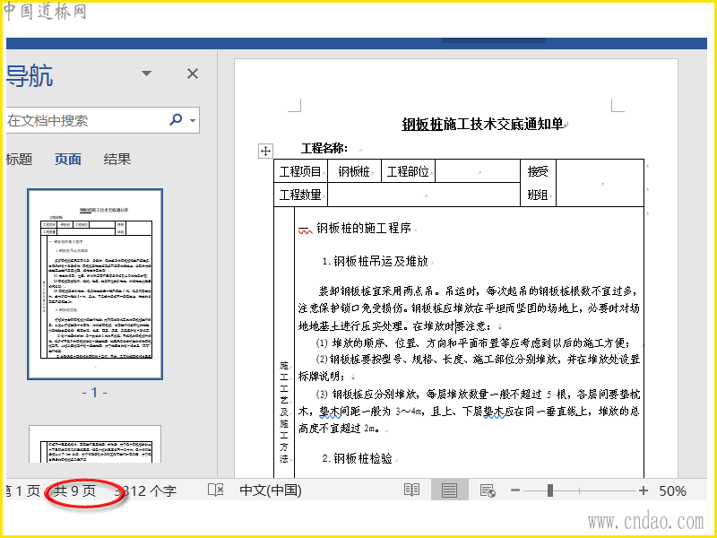Select page 1 thumbnail
The height and width of the screenshot is (538, 717).
(x=95, y=284)
